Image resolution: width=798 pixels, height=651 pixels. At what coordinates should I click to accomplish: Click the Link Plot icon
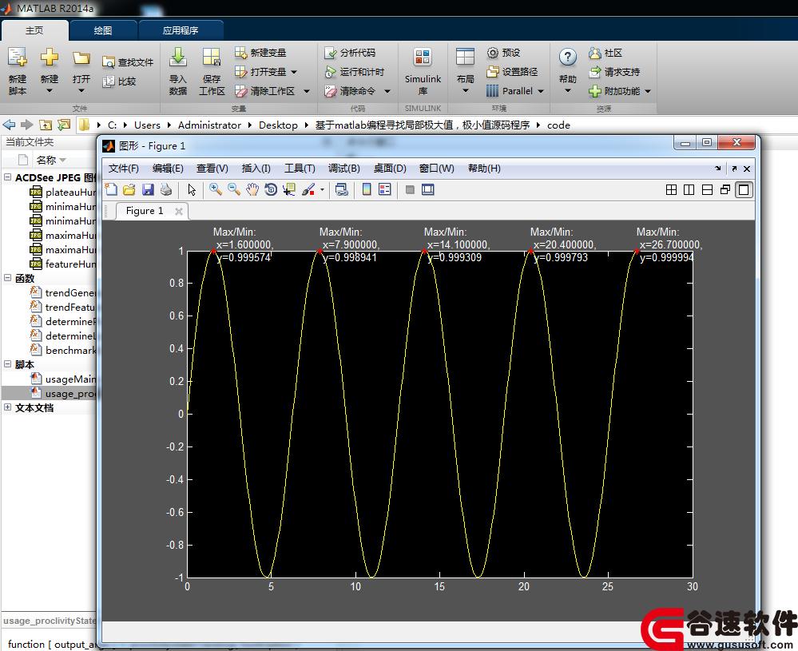[342, 190]
